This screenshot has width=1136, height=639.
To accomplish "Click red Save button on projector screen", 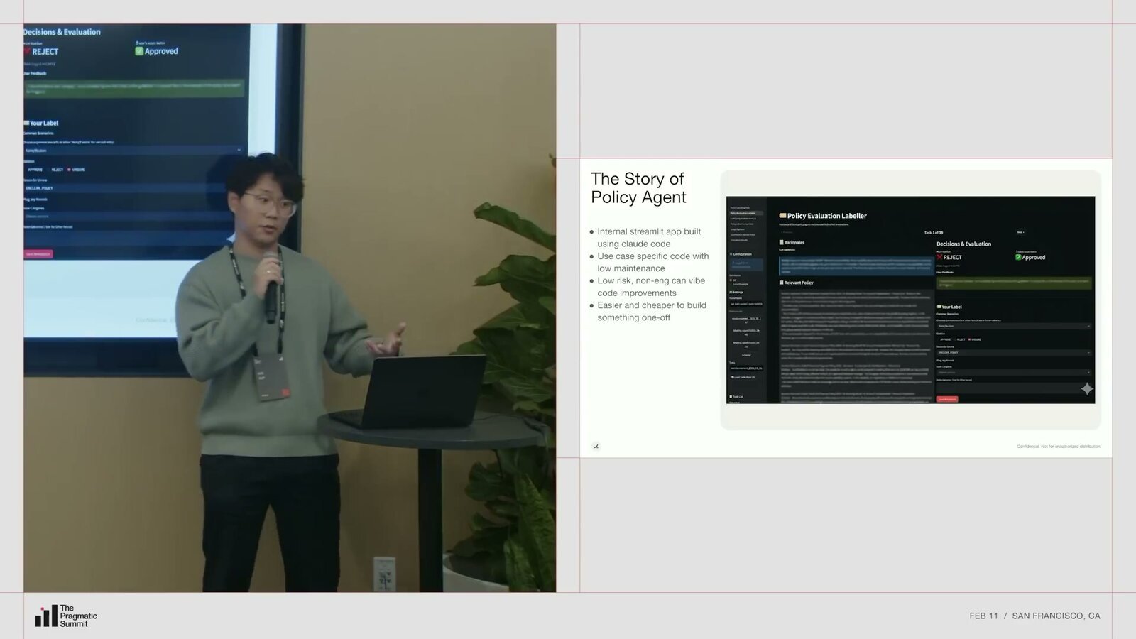I will (x=38, y=253).
